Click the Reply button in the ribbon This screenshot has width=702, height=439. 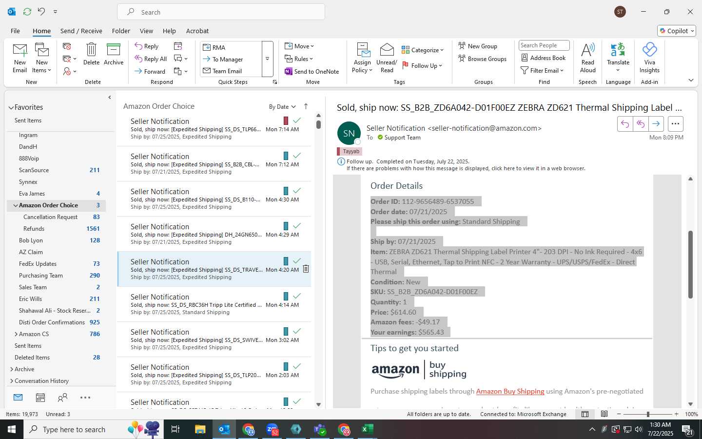[x=147, y=46]
